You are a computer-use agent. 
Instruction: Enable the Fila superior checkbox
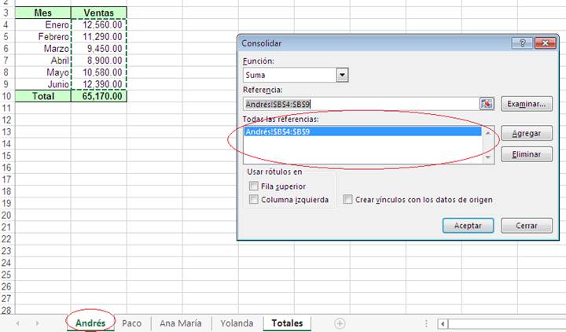coord(253,186)
